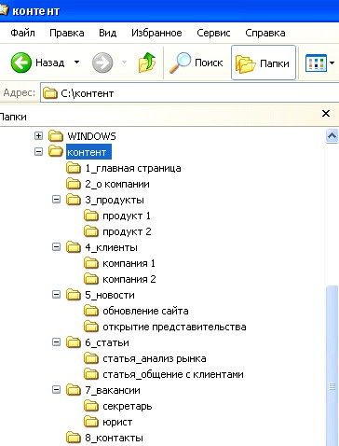This screenshot has width=339, height=446.
Task: Collapse the 4_клиенты folder node
Action: 56,247
